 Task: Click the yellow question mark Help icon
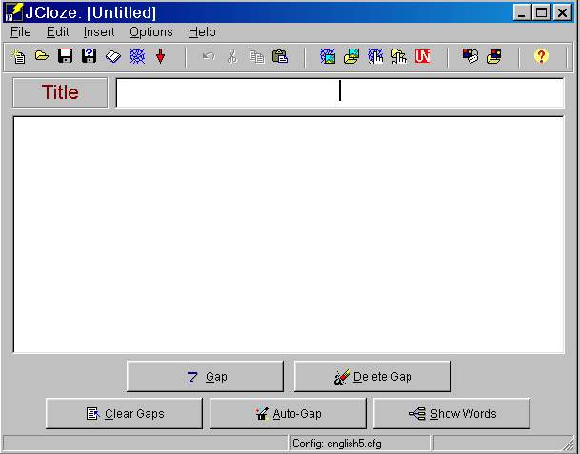[541, 56]
